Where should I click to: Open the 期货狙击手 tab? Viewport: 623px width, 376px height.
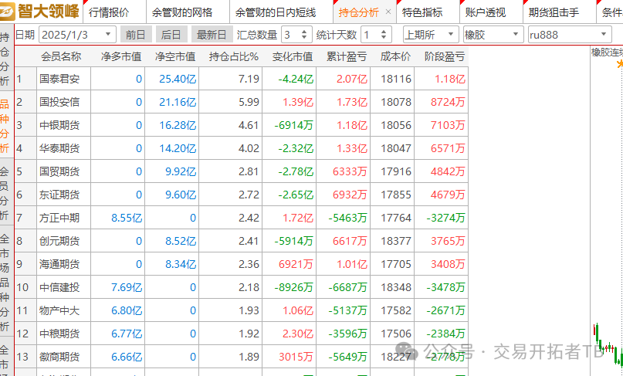click(x=554, y=12)
